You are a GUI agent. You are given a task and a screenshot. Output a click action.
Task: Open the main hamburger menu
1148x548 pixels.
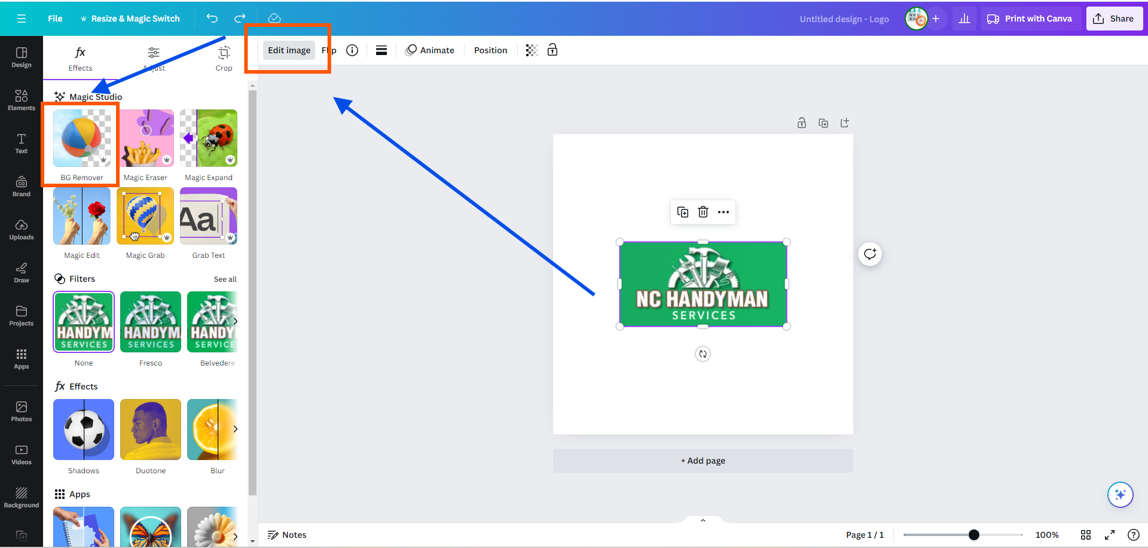tap(22, 19)
